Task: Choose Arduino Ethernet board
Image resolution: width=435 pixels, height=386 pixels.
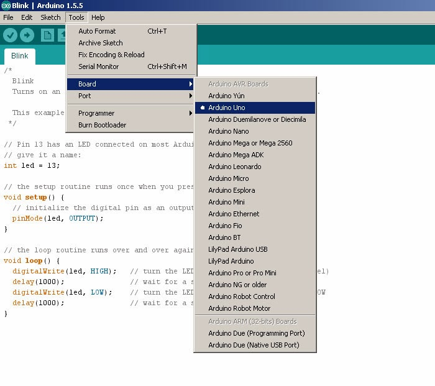Action: [x=255, y=214]
